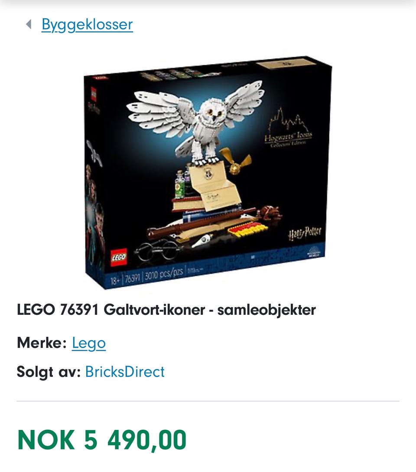
Task: Click the NOK 5 490,00 price
Action: tap(102, 440)
